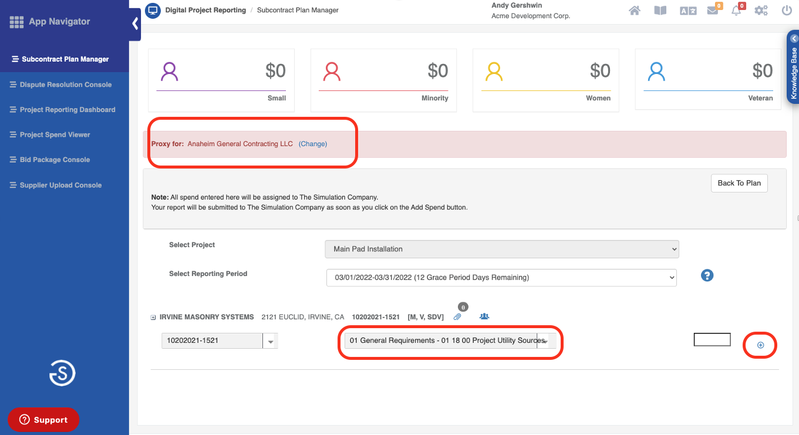The height and width of the screenshot is (435, 799).
Task: Click the Andy Gershwin user name
Action: pyautogui.click(x=517, y=5)
